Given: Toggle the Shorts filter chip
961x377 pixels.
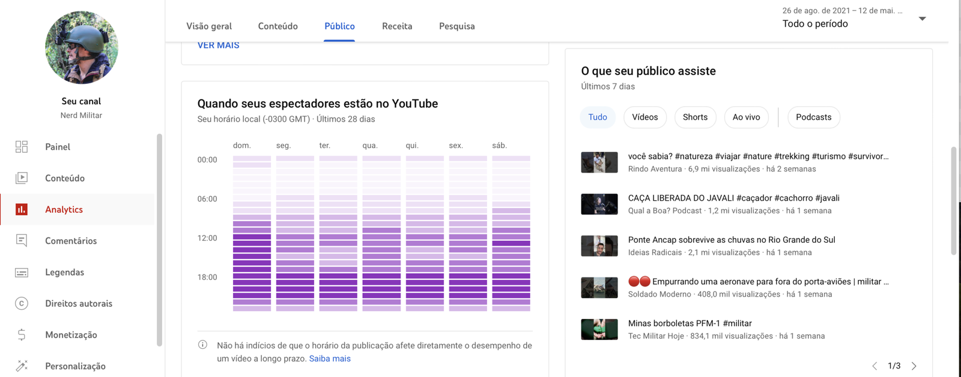Looking at the screenshot, I should pos(695,117).
